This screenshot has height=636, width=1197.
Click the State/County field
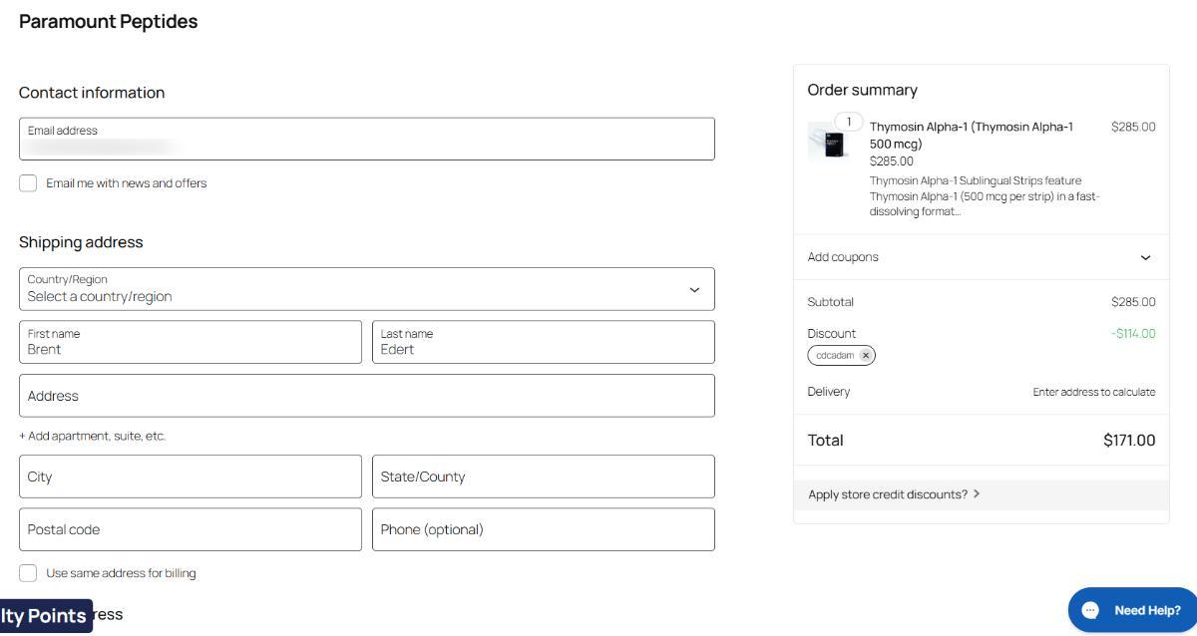click(x=543, y=477)
